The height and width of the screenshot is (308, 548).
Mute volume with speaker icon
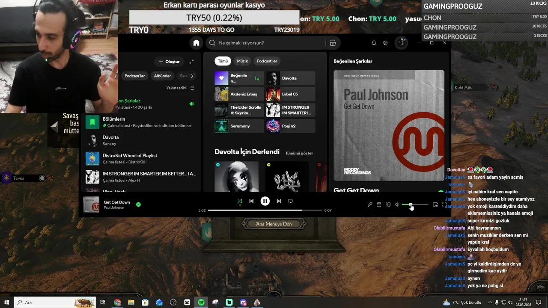click(397, 204)
